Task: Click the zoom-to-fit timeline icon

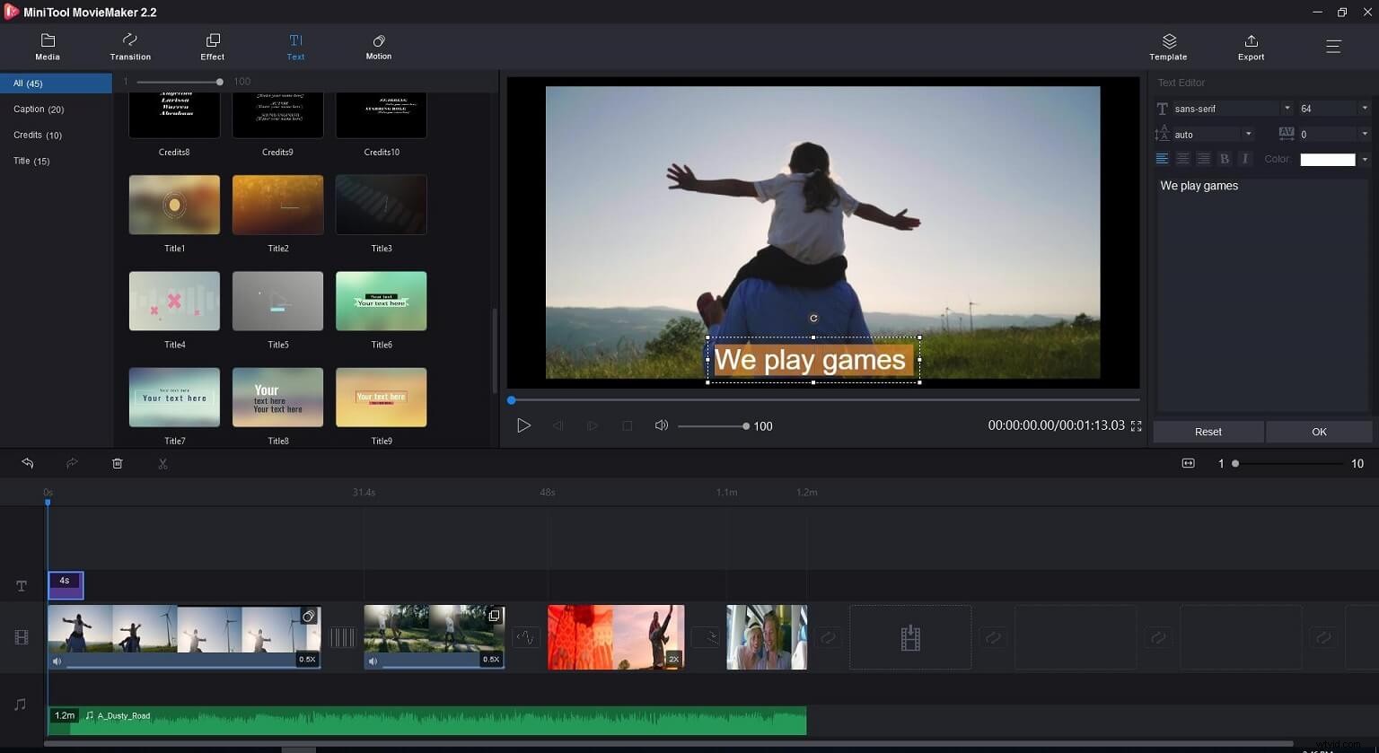Action: click(1188, 463)
